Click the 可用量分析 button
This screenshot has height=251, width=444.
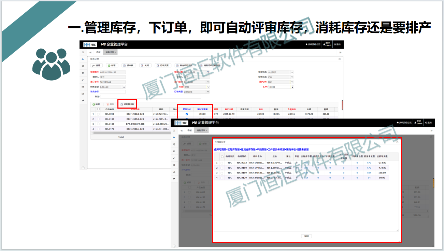127,104
